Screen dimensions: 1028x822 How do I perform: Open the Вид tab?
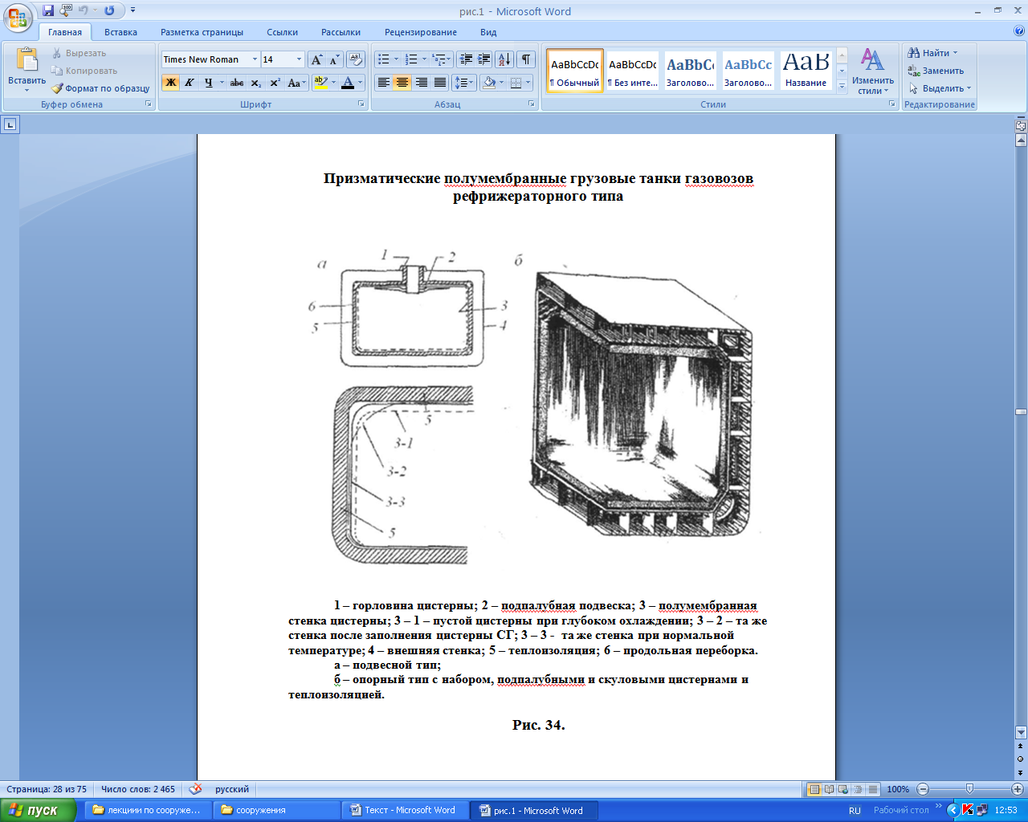tap(488, 32)
